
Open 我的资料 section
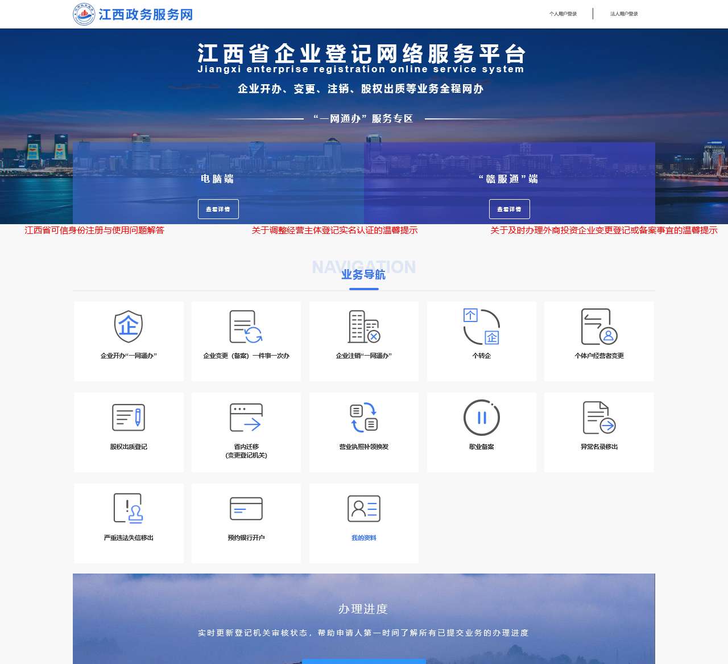click(363, 522)
